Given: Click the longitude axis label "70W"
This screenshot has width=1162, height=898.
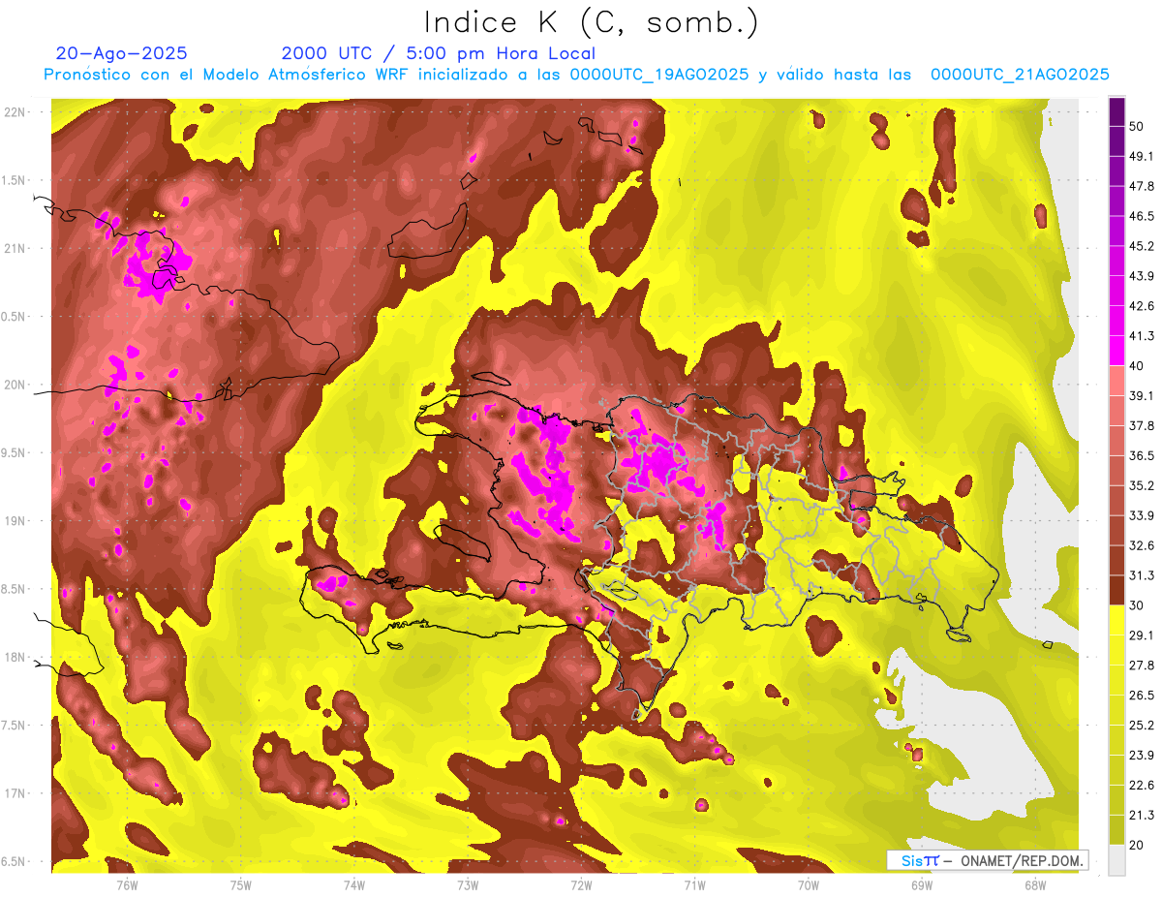Looking at the screenshot, I should (x=808, y=884).
